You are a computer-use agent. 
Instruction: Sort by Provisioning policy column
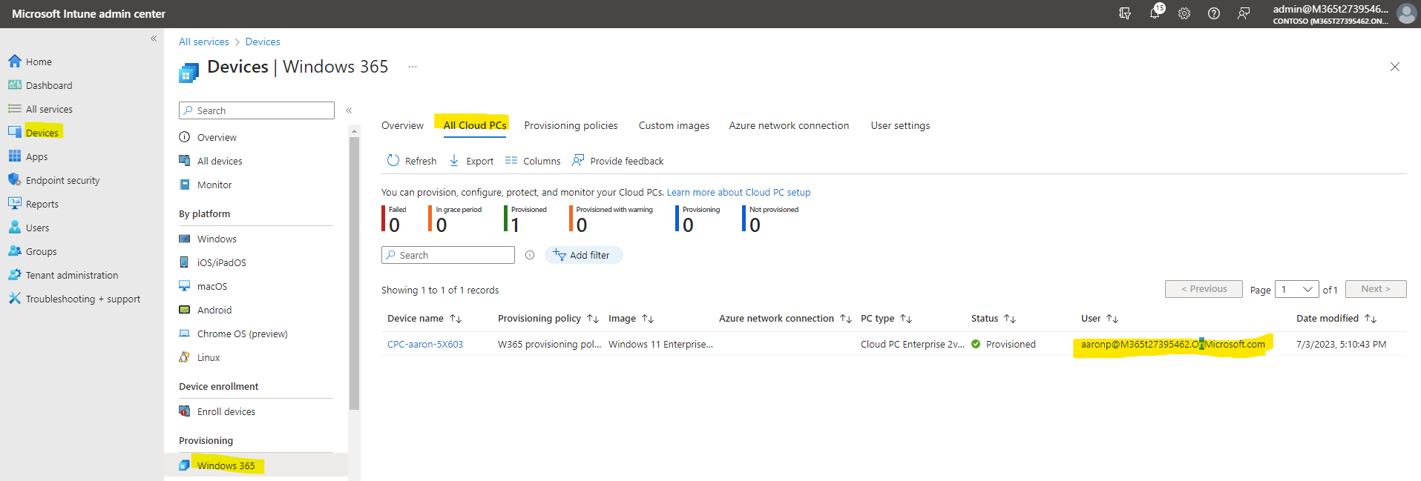[548, 318]
